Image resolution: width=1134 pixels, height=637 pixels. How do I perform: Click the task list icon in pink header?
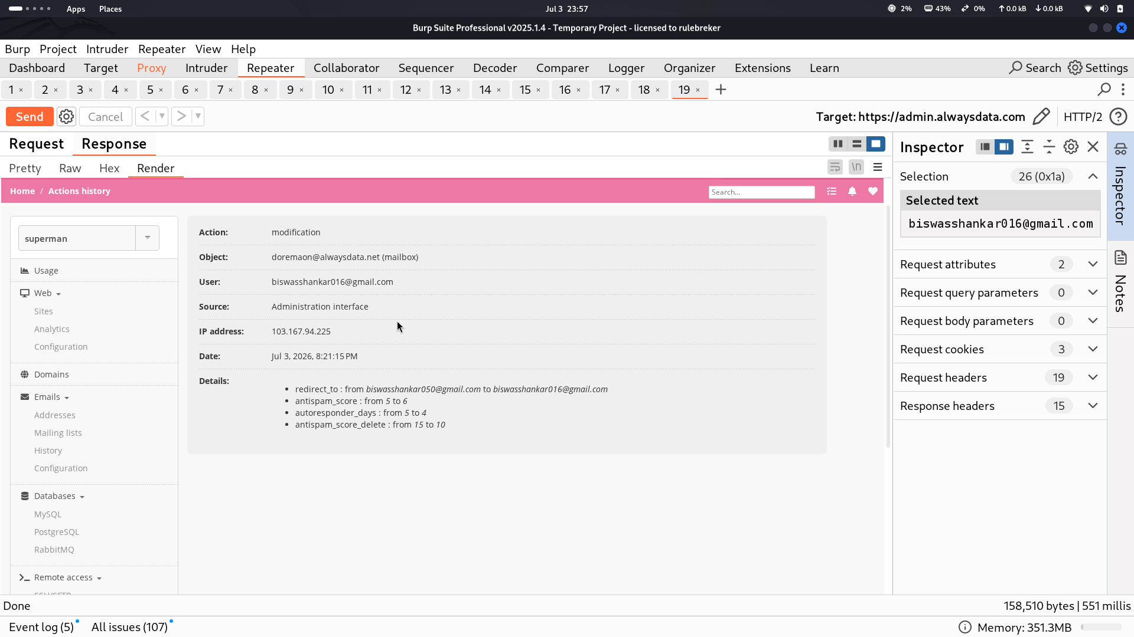point(832,191)
